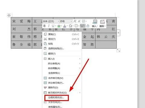Click the empty bottom-right table cell
The height and width of the screenshot is (108, 145).
tap(106, 44)
